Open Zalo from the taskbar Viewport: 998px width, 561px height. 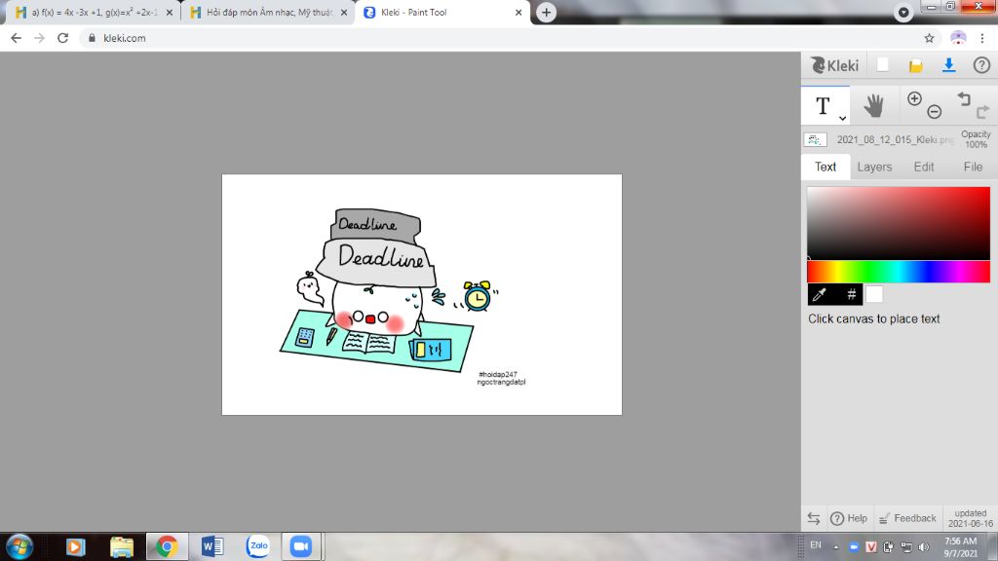257,546
